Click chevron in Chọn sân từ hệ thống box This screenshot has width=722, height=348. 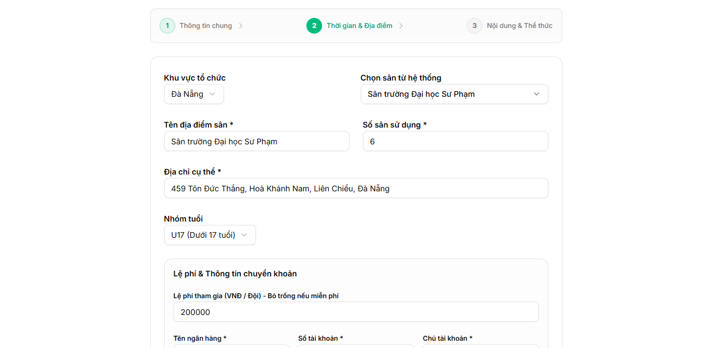pos(537,94)
